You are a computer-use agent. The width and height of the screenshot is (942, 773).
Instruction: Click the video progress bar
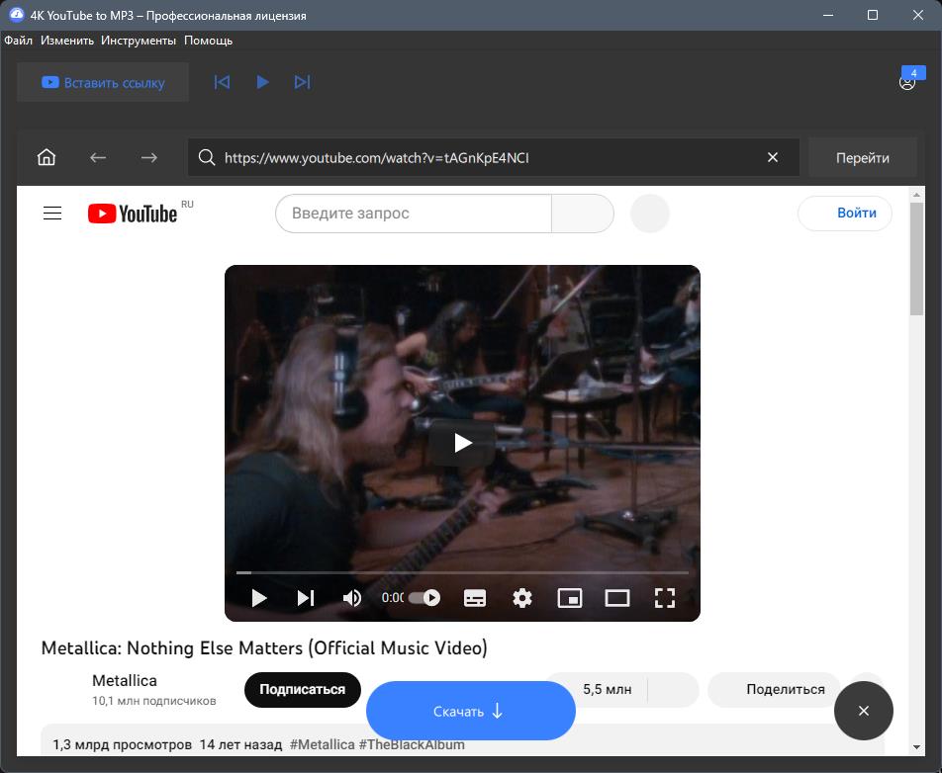coord(462,572)
